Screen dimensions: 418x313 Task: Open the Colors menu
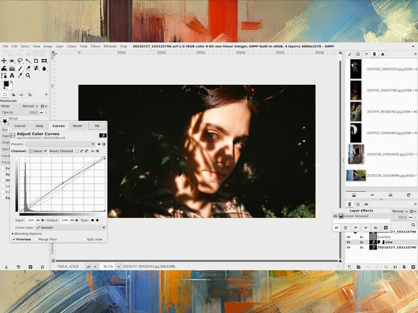[x=72, y=46]
